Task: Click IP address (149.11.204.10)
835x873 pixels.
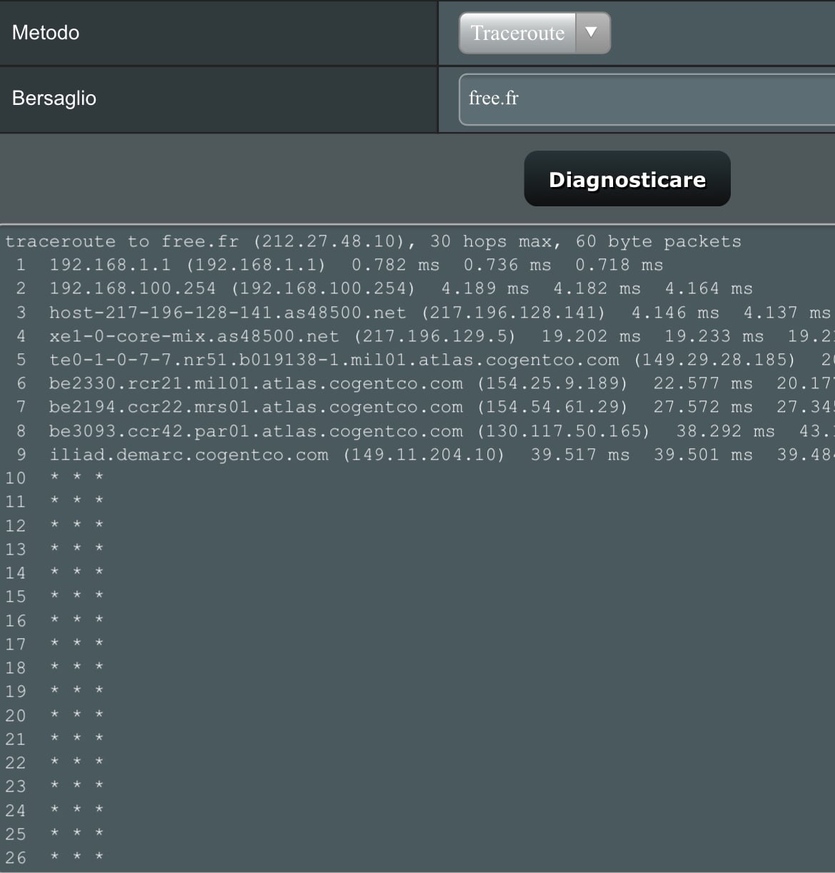Action: tap(424, 455)
